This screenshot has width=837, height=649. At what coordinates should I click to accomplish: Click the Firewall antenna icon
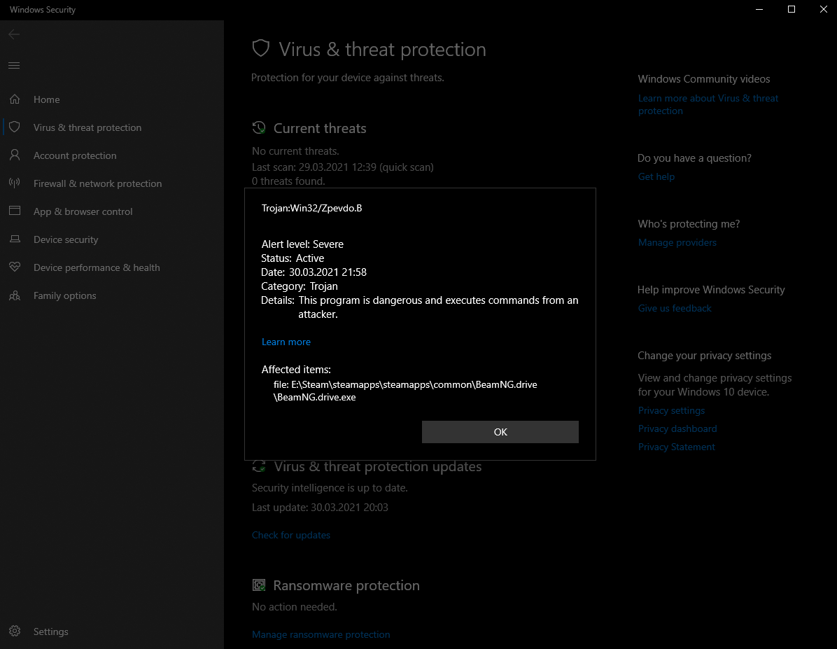click(15, 183)
